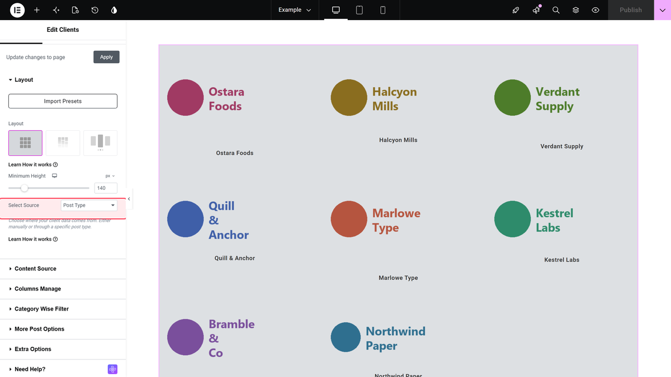Image resolution: width=671 pixels, height=377 pixels.
Task: Open the Example page selector dropdown
Action: [295, 10]
